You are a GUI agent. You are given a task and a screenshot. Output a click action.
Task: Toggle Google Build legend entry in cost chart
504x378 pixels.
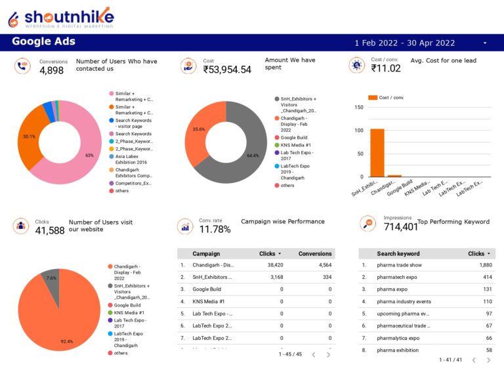pos(293,137)
